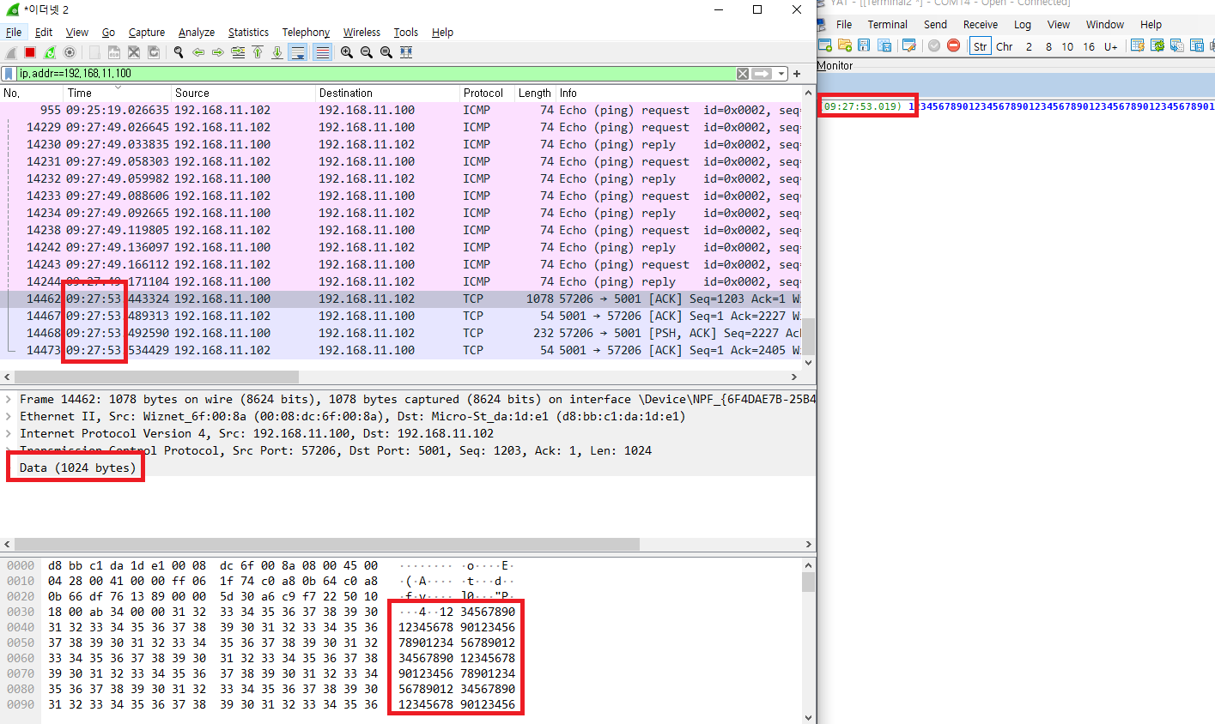
Task: Go forward to next packet arrow
Action: click(218, 52)
